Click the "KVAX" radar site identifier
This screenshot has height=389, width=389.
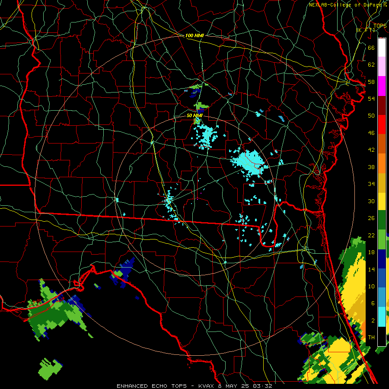[x=207, y=386]
